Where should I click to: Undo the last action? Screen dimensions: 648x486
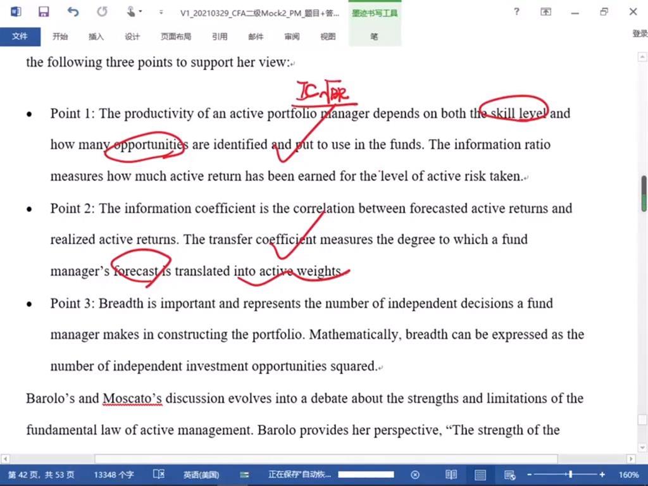click(x=73, y=11)
